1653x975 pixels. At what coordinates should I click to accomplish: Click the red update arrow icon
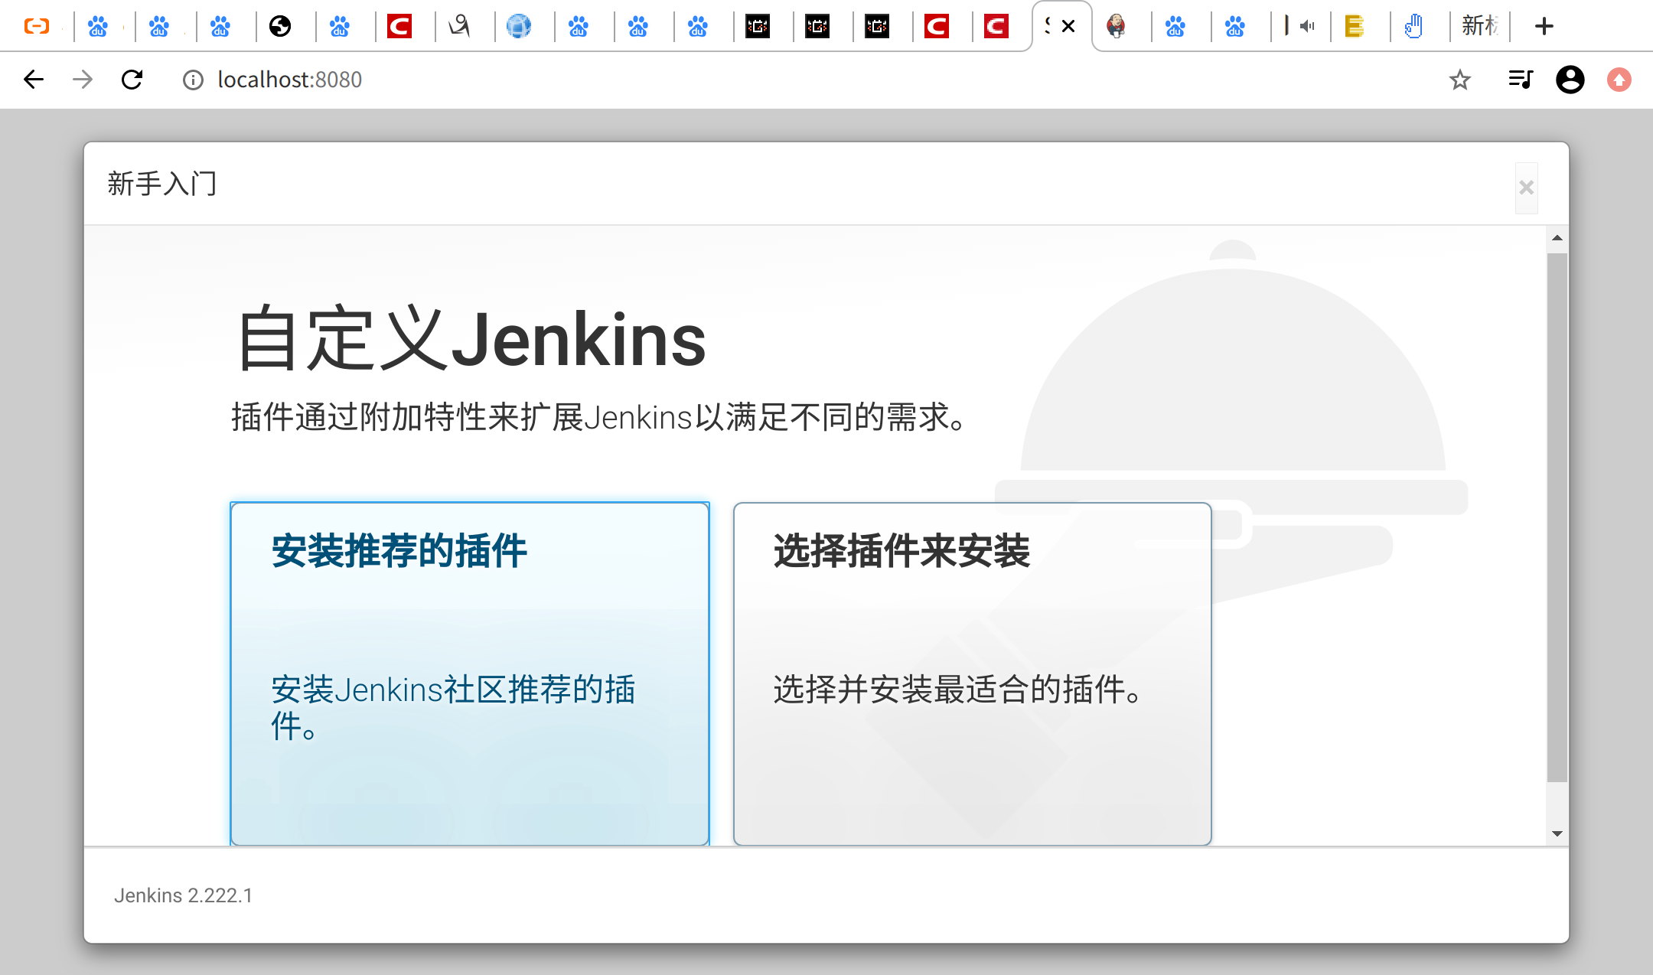click(1619, 80)
